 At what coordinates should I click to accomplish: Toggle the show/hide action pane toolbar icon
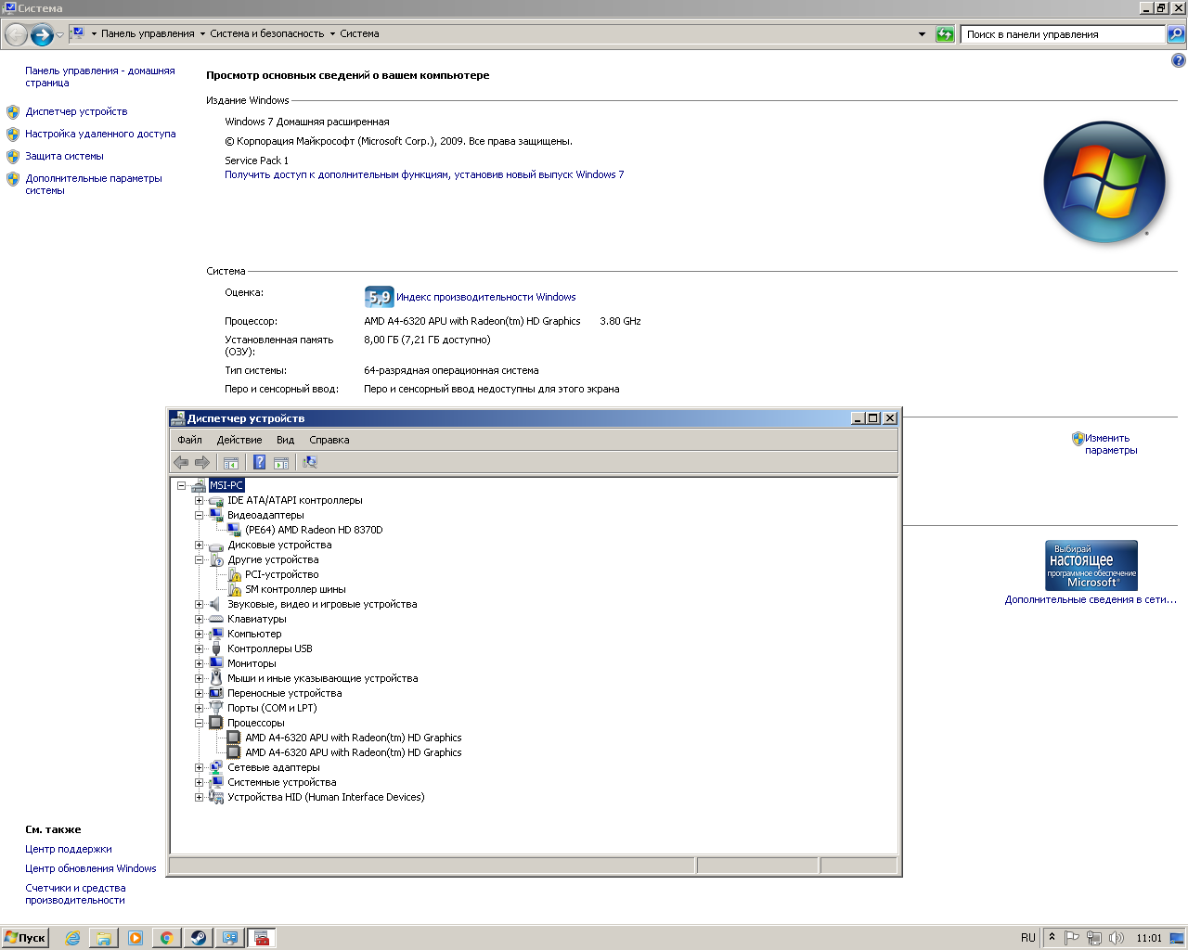tap(281, 462)
